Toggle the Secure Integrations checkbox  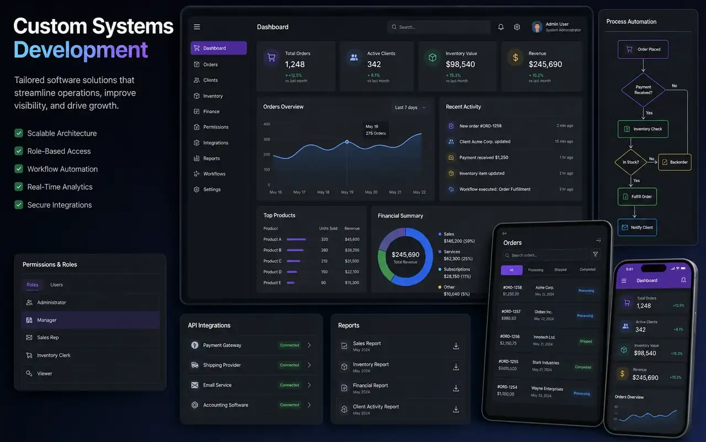coord(19,205)
